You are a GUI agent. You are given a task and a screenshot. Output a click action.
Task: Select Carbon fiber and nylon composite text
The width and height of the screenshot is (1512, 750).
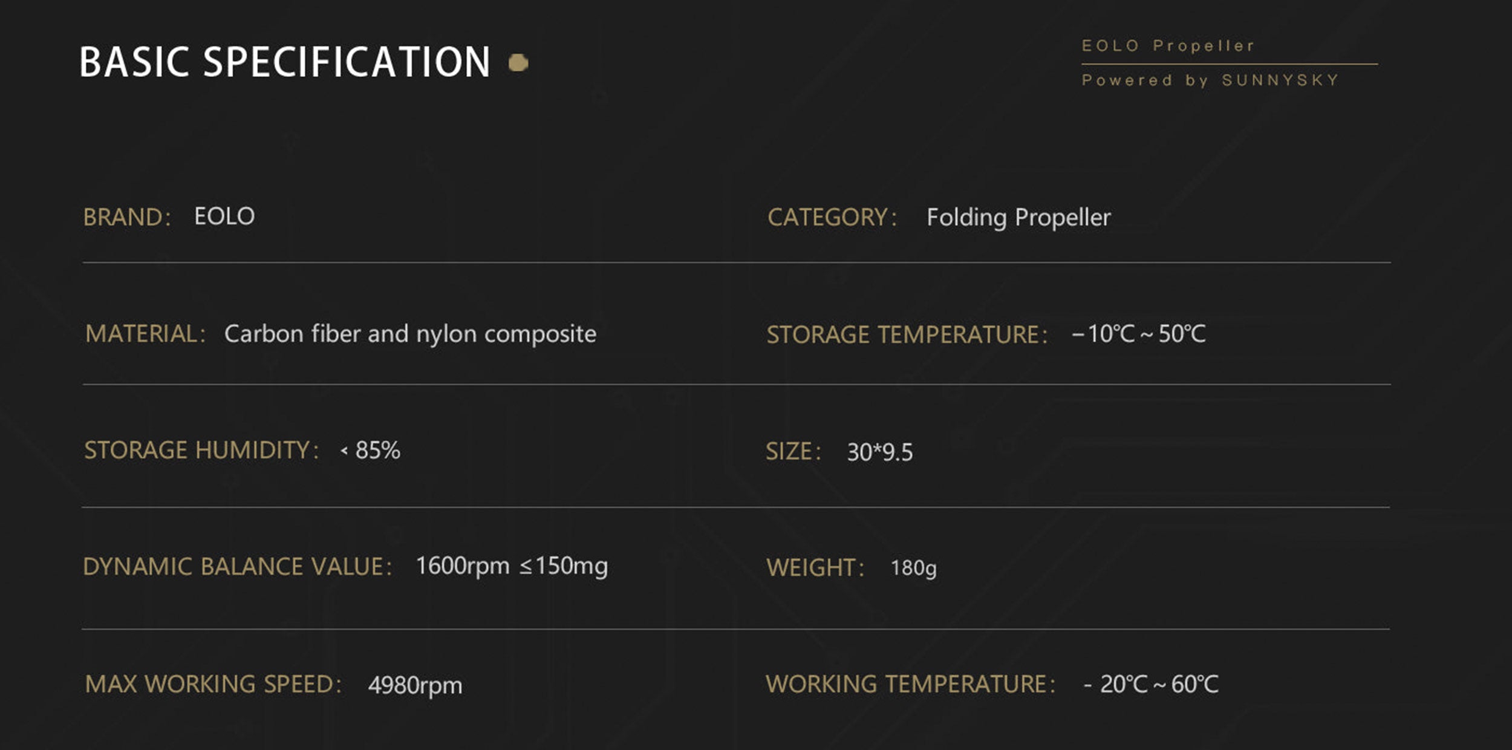[x=410, y=334]
